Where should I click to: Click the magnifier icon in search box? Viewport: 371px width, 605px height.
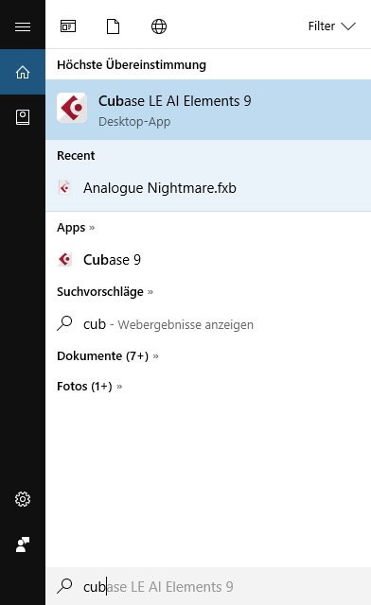click(64, 586)
